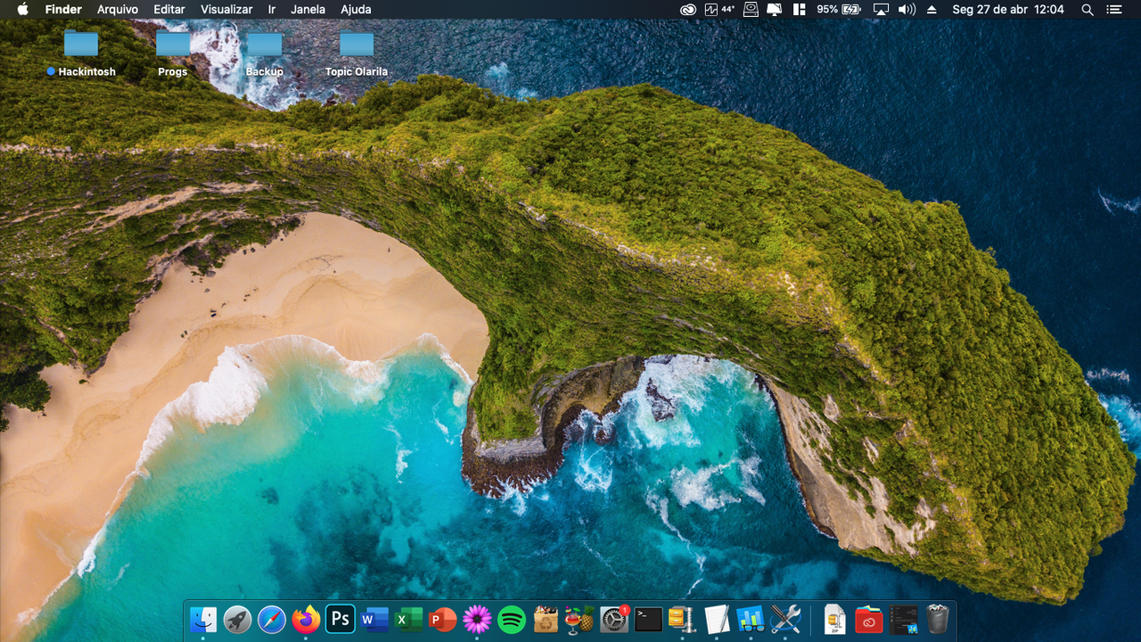
Task: Open the purple flower app in dock
Action: pos(477,619)
